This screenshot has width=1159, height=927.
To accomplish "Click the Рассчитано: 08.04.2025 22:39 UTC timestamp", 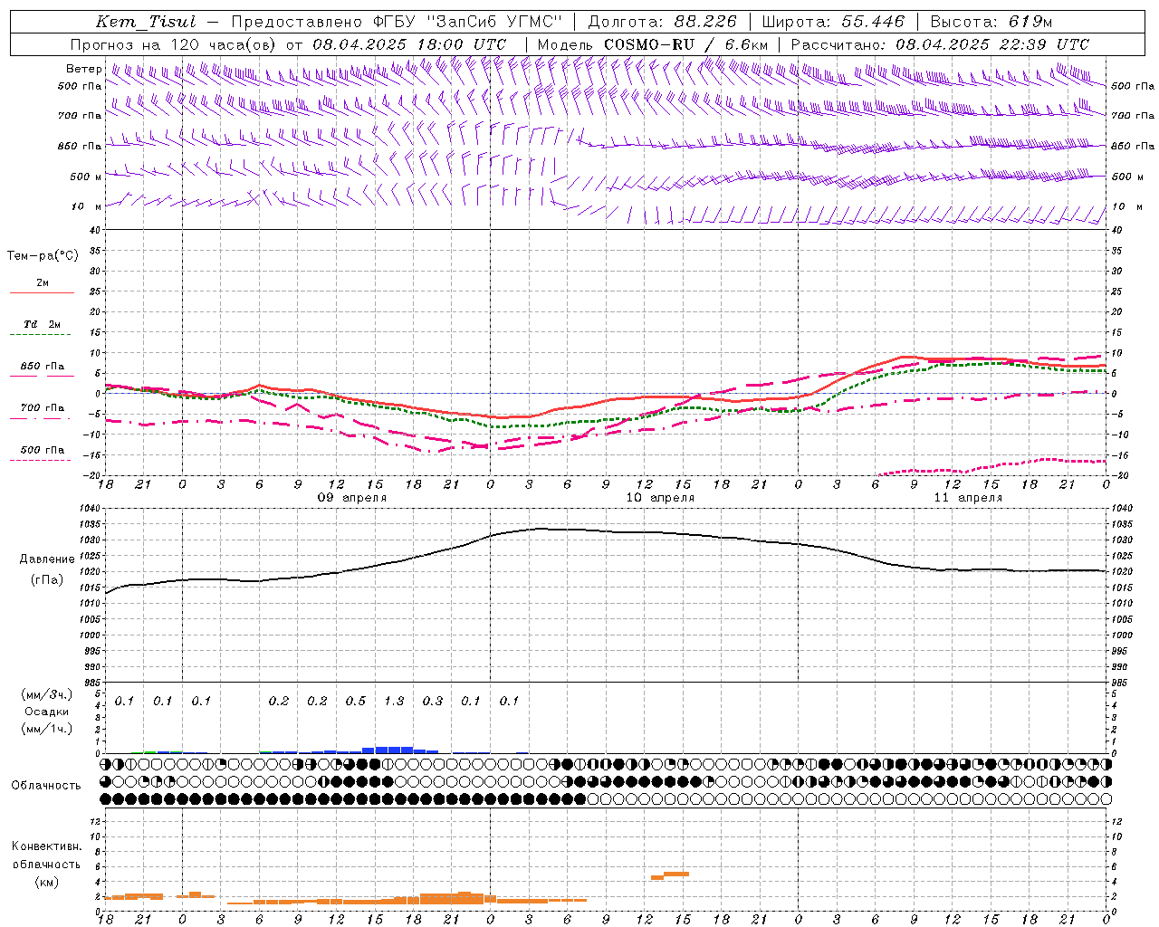I will 940,44.
